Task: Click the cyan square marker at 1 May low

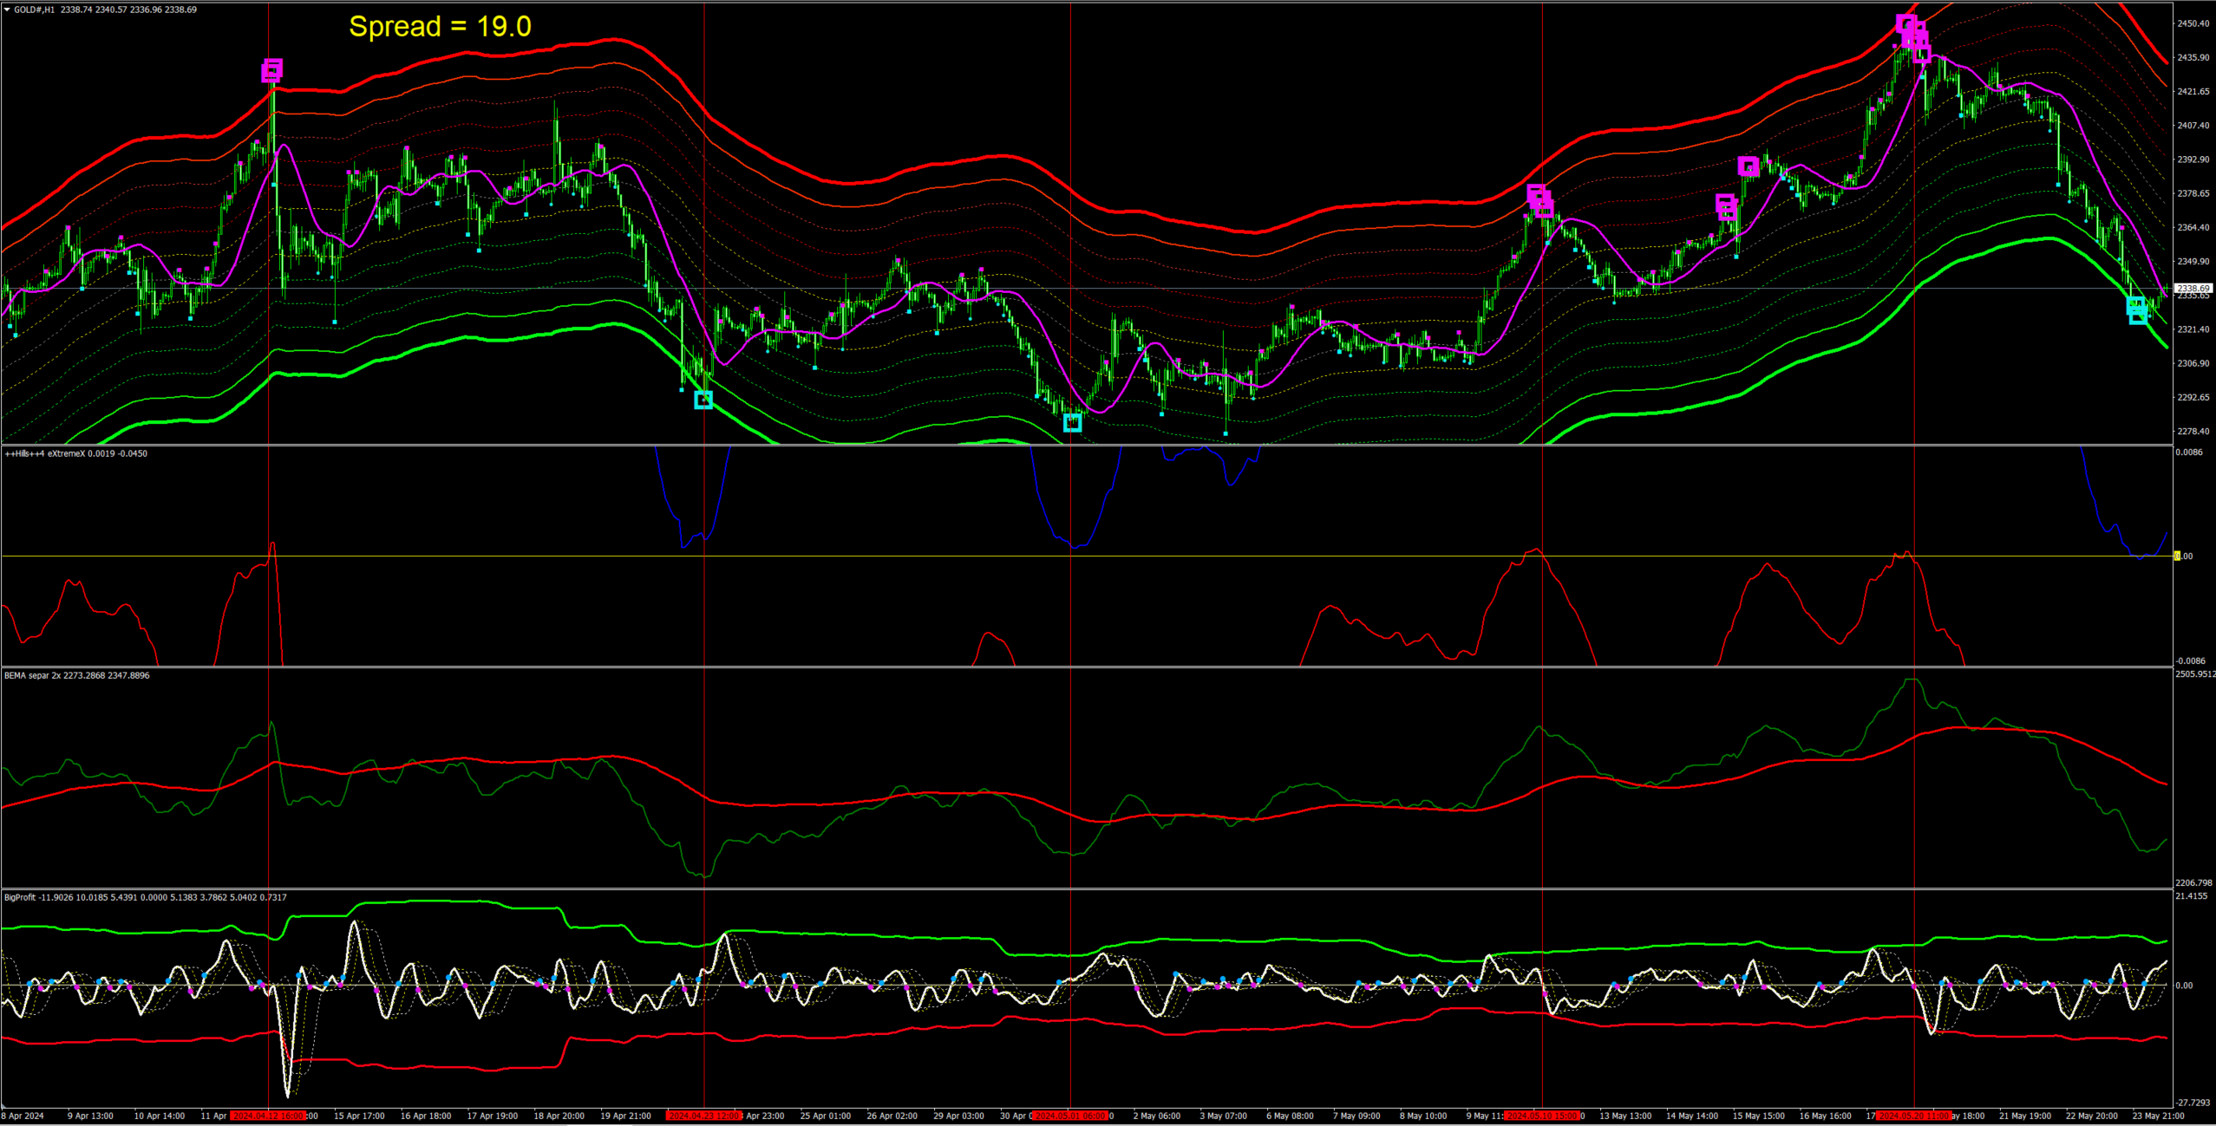Action: tap(1073, 423)
